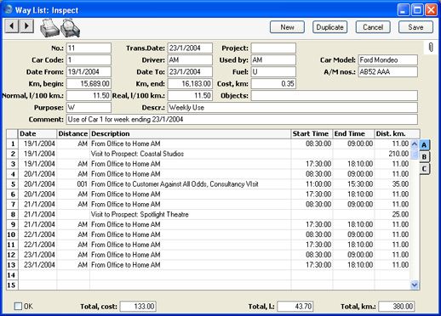This screenshot has height=316, width=441.
Task: Click the scroll down arrow of the grid
Action: (x=415, y=285)
